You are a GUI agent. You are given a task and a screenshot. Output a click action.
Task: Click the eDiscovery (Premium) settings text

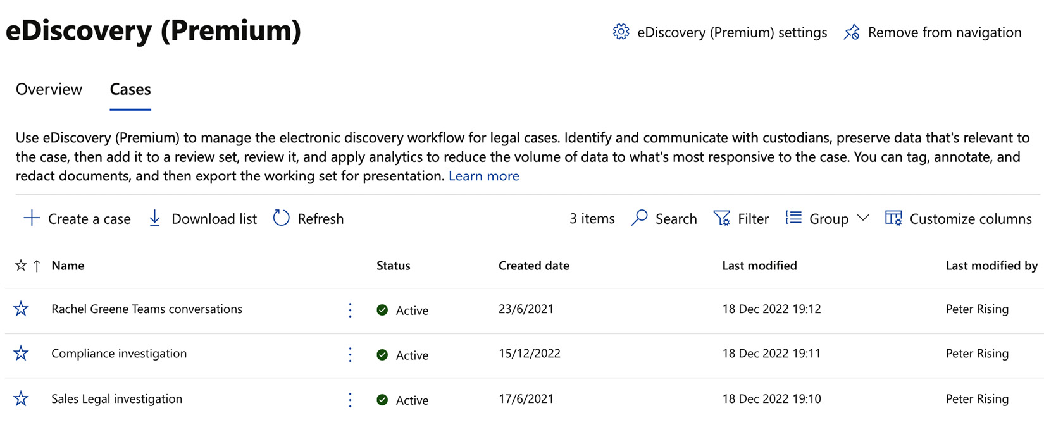[732, 32]
